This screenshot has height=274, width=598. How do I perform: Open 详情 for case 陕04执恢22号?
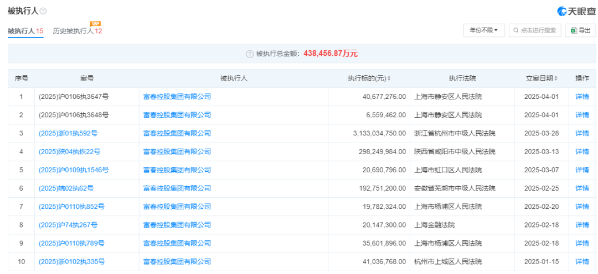pyautogui.click(x=582, y=151)
